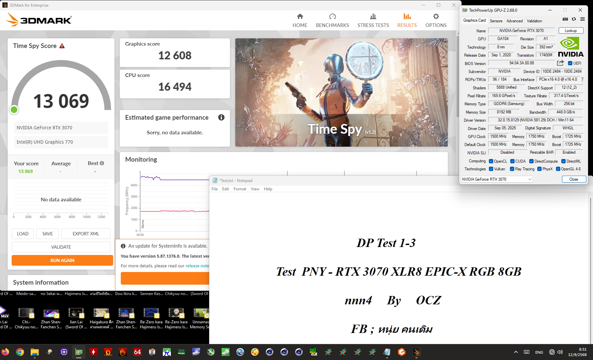Click the orange RUN AGAIN button
This screenshot has height=360, width=593.
[62, 260]
